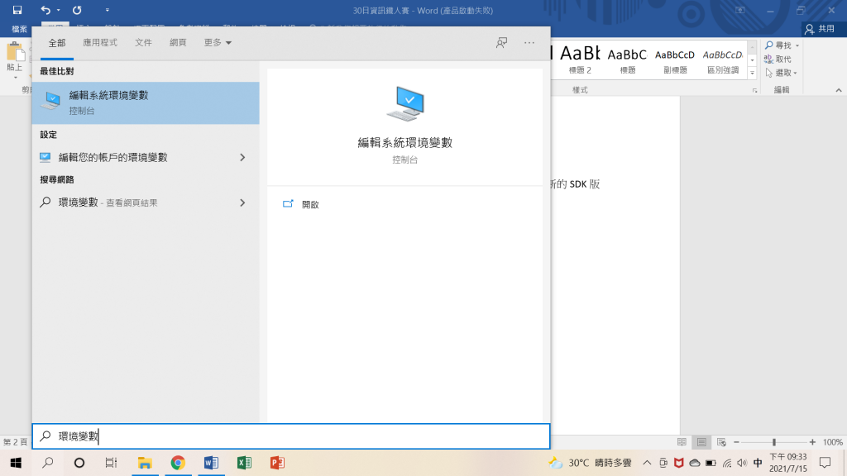Image resolution: width=847 pixels, height=476 pixels.
Task: Click the large computer preview icon
Action: (405, 103)
